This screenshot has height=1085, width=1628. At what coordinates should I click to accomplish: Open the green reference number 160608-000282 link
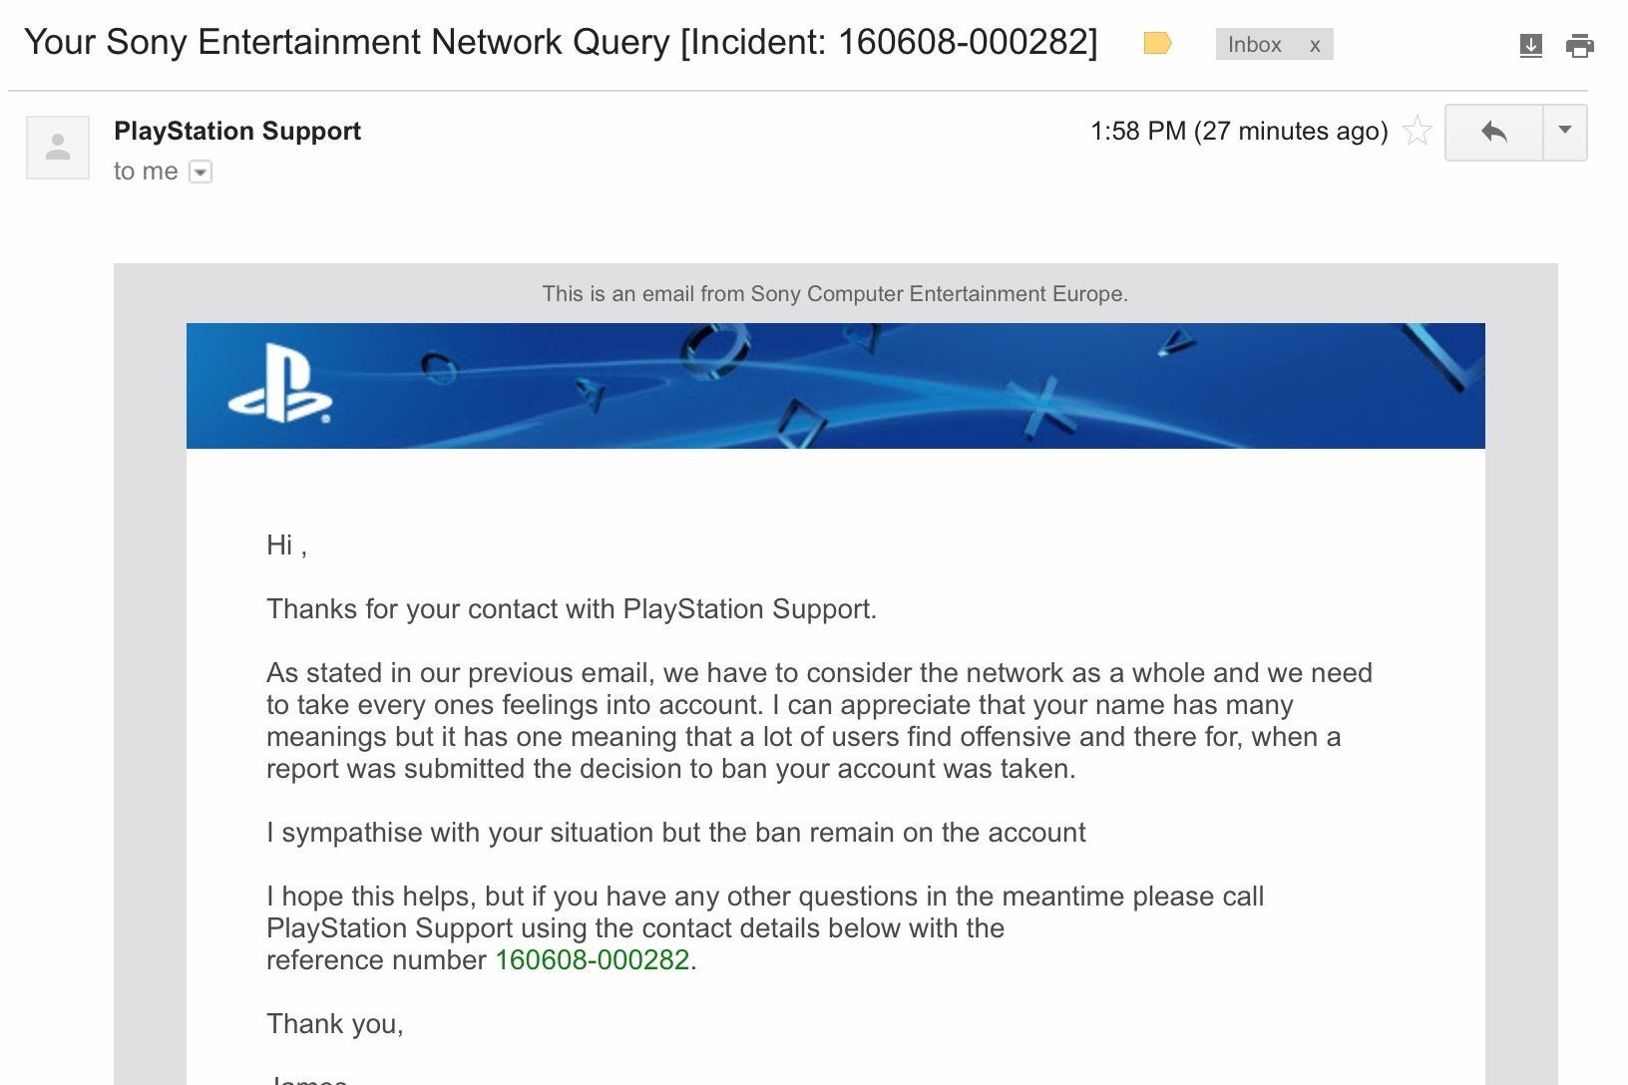pyautogui.click(x=593, y=959)
